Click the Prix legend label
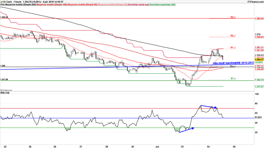264x148 pixels. pyautogui.click(x=2, y=5)
